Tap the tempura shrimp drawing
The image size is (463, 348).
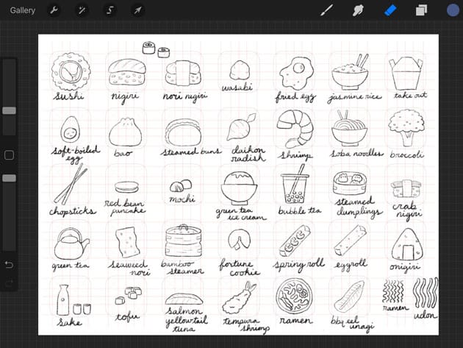[x=239, y=297]
